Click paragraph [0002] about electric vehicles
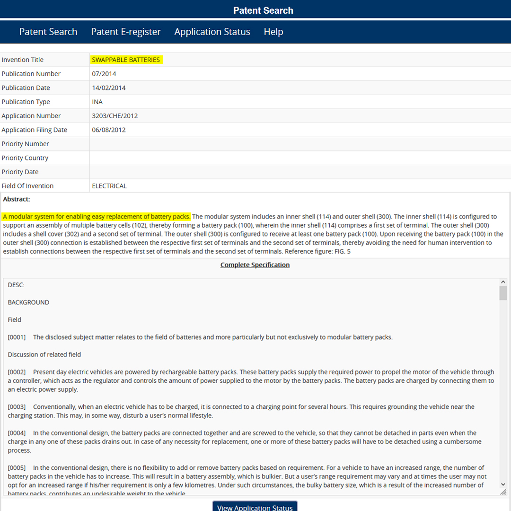 251,380
